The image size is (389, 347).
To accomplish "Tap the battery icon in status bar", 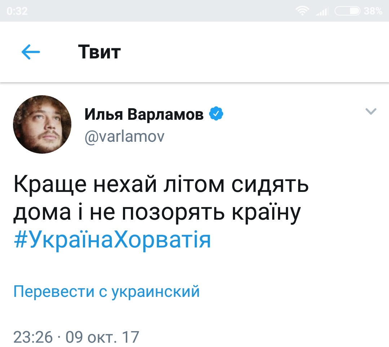I will [348, 11].
